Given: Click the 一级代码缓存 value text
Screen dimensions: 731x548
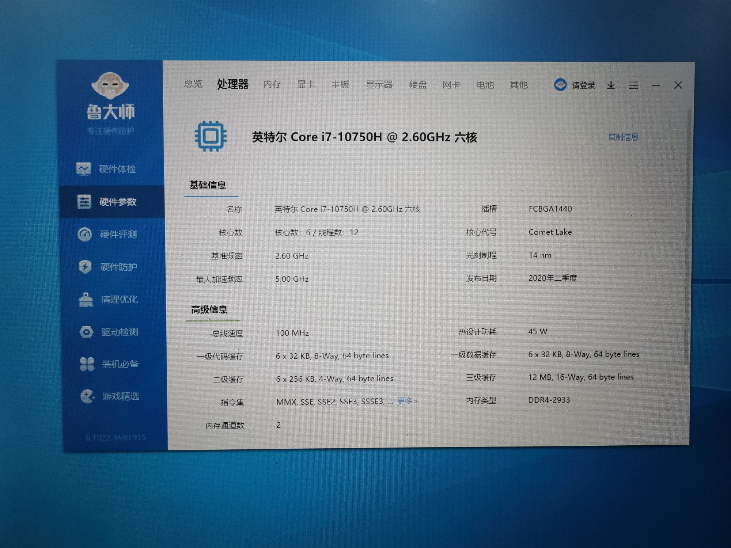Looking at the screenshot, I should click(x=332, y=356).
